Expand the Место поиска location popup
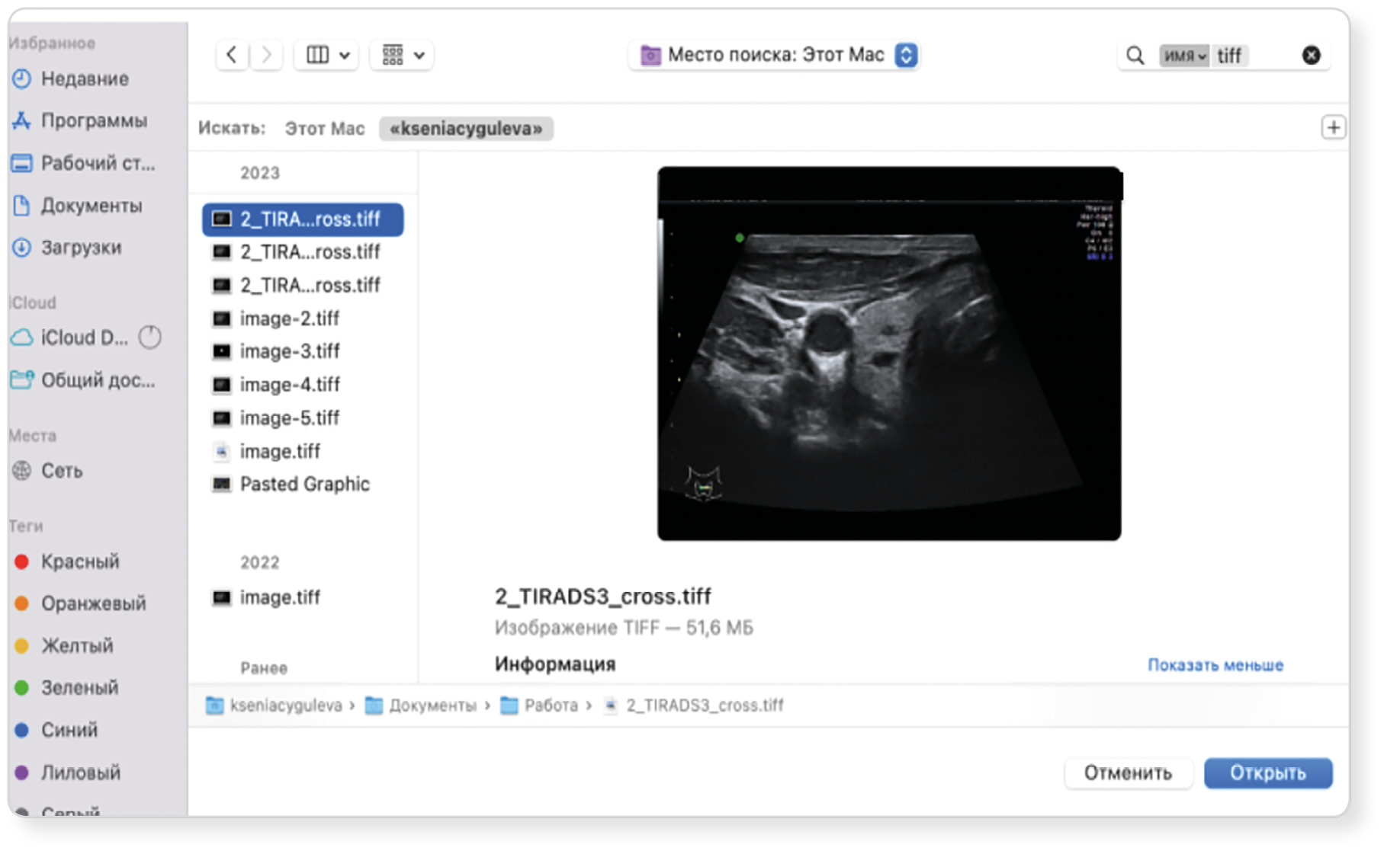1384x851 pixels. (x=905, y=55)
